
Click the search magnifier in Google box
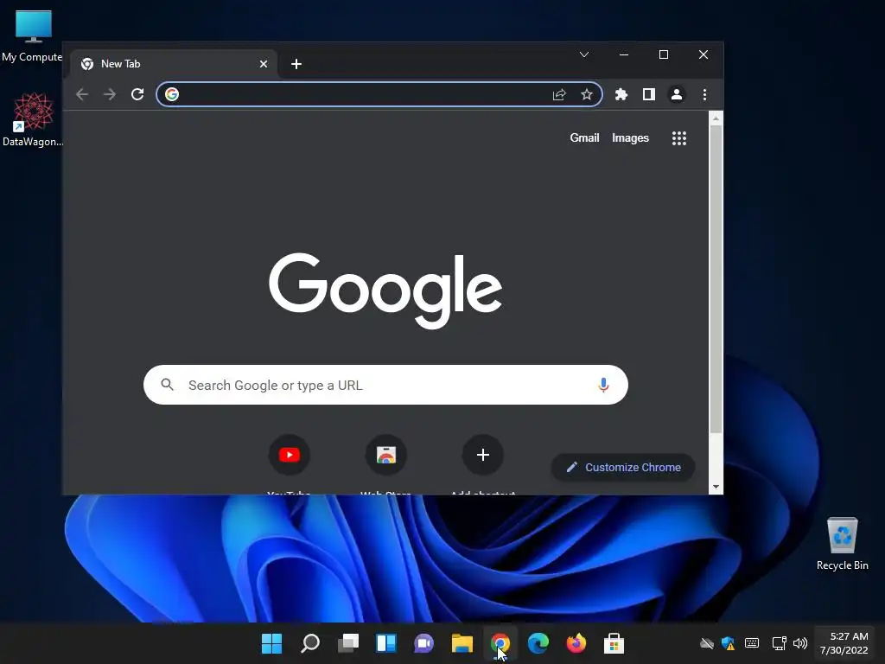[x=167, y=385]
